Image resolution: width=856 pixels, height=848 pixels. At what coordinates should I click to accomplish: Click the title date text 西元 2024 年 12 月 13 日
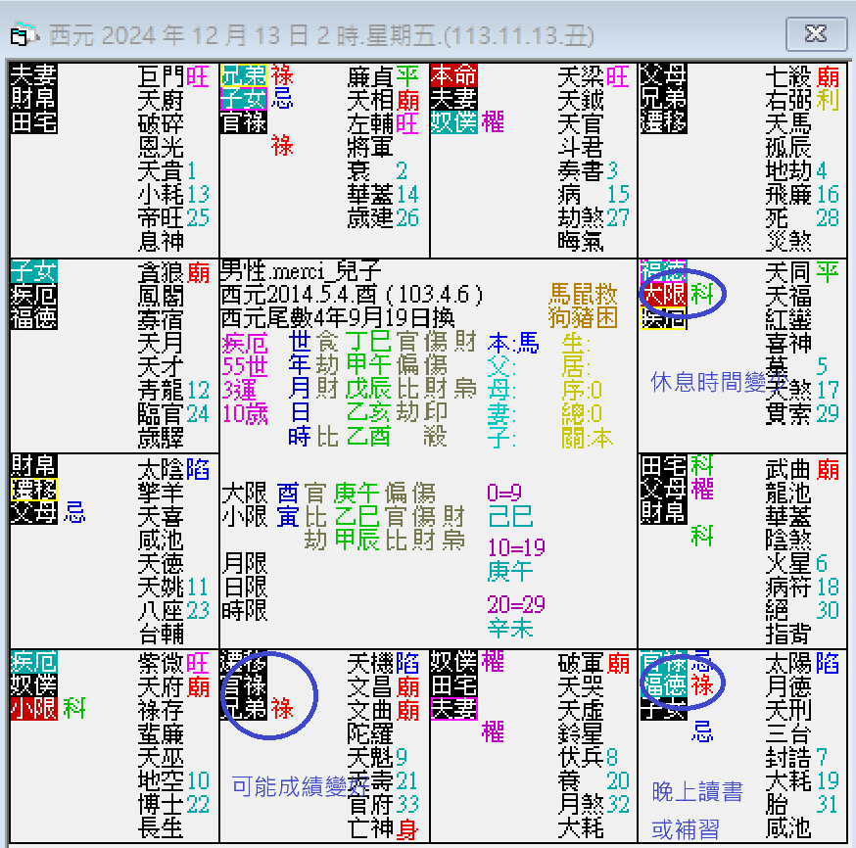(x=178, y=35)
